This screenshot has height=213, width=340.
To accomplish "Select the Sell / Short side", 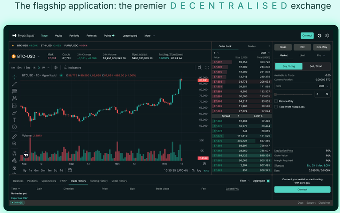I will coord(316,66).
